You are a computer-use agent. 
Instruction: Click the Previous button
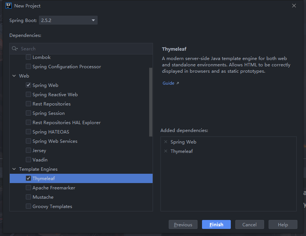183,224
